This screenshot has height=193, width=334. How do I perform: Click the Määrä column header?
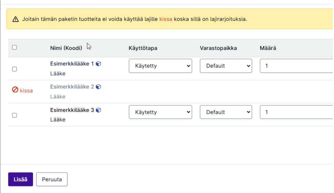tap(268, 48)
